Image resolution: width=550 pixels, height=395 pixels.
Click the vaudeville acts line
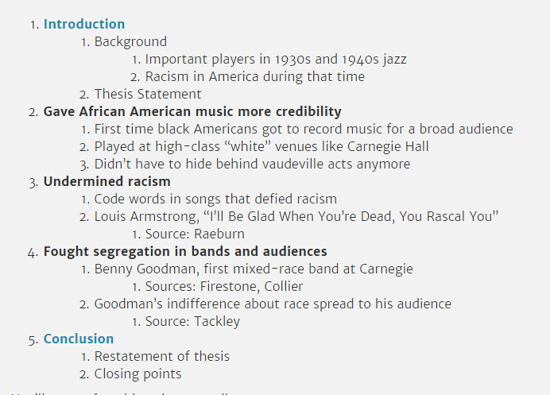click(x=252, y=164)
